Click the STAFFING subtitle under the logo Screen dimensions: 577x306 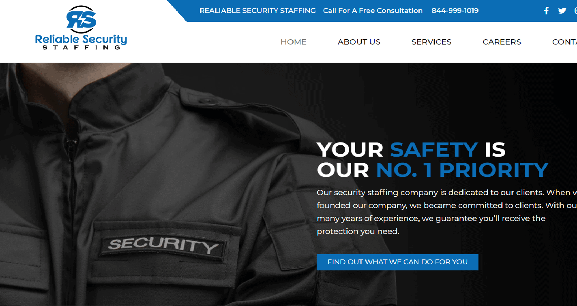(81, 47)
